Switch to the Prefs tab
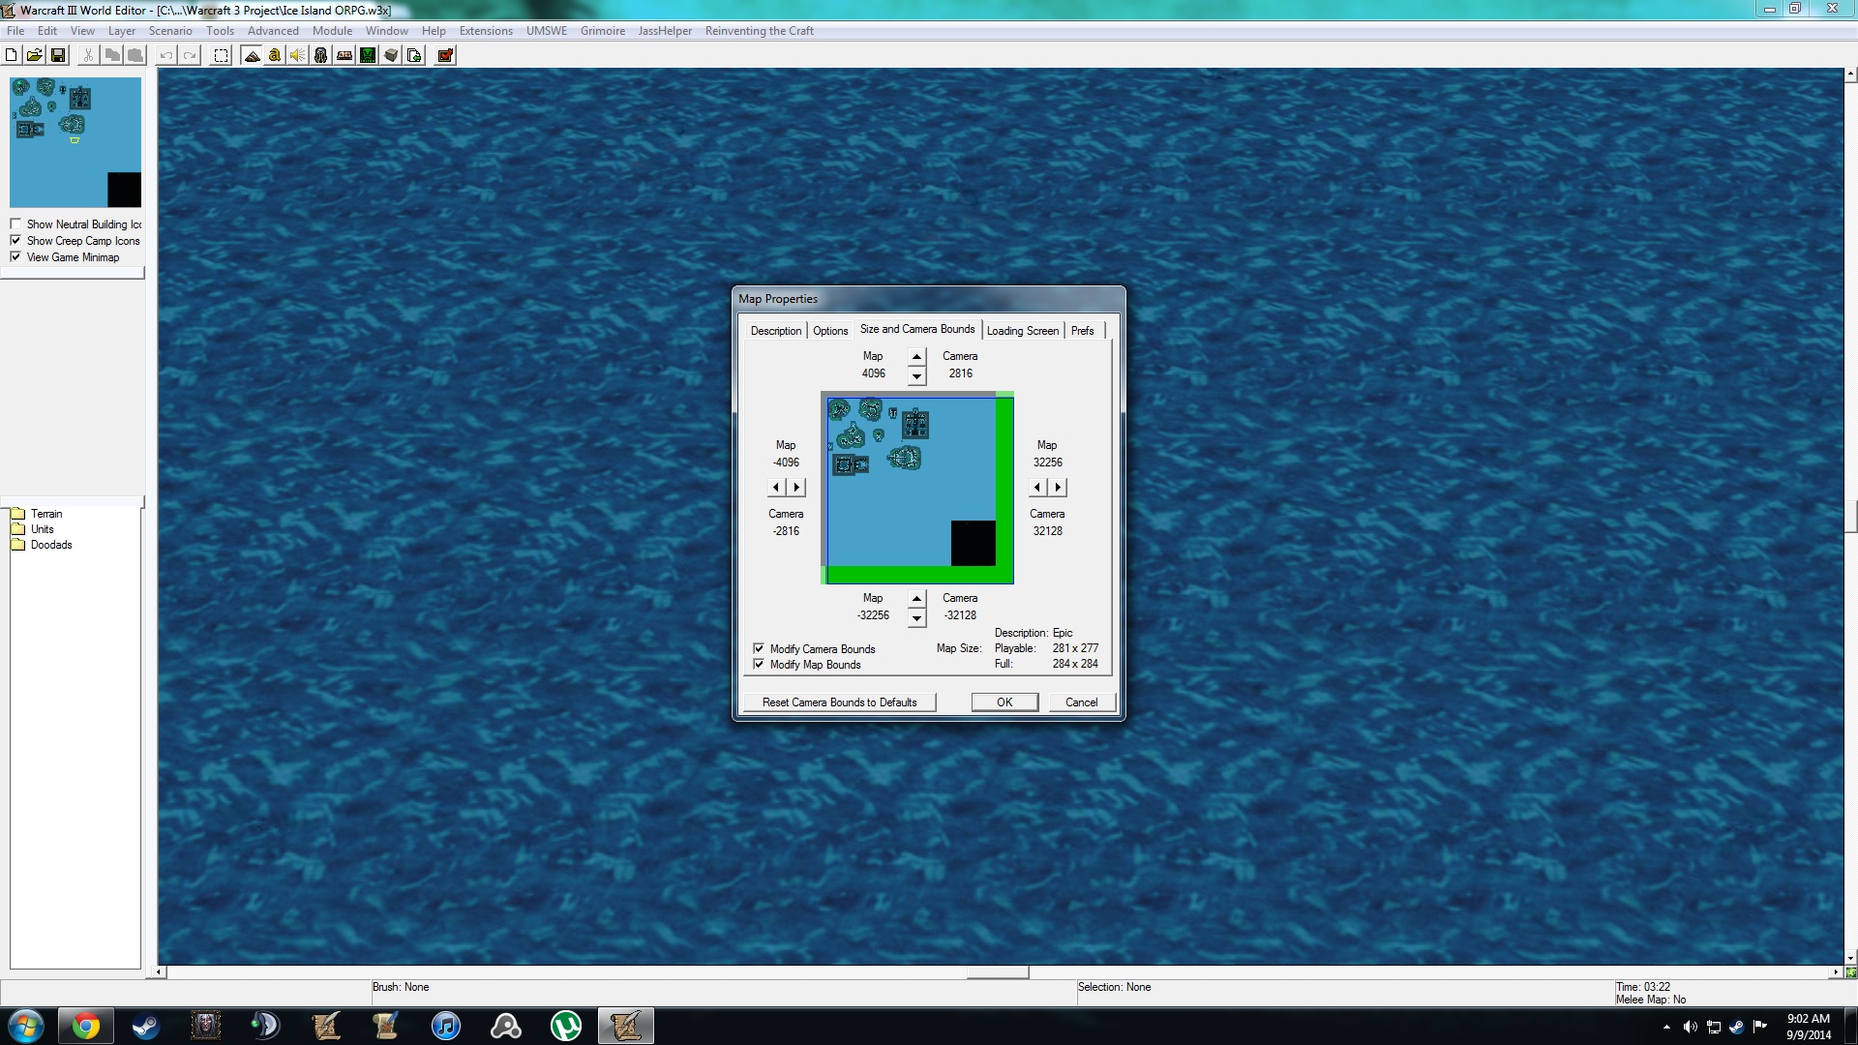 pyautogui.click(x=1083, y=331)
